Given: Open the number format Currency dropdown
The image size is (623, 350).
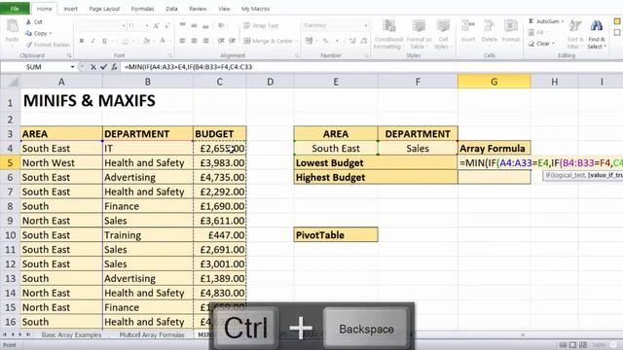Looking at the screenshot, I should pos(366,26).
